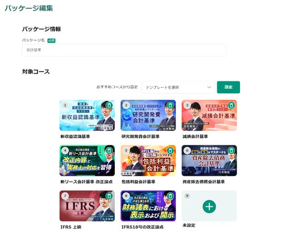The image size is (282, 233).
Task: Delete the 新収益認識基準 course via trash icon
Action: [x=109, y=105]
